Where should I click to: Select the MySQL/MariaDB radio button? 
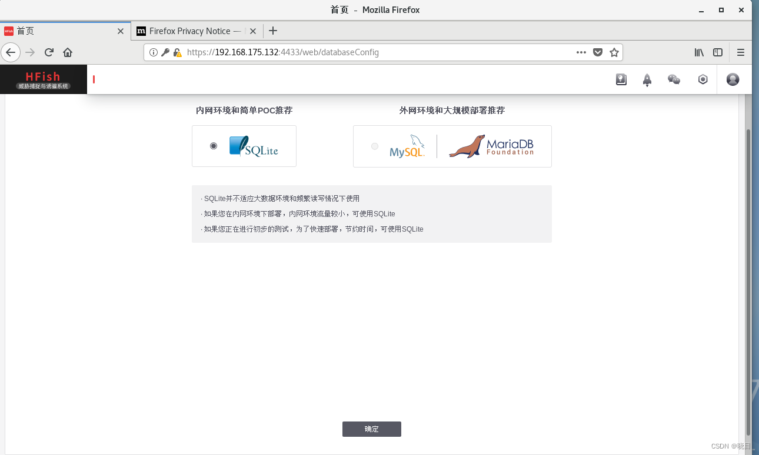375,146
